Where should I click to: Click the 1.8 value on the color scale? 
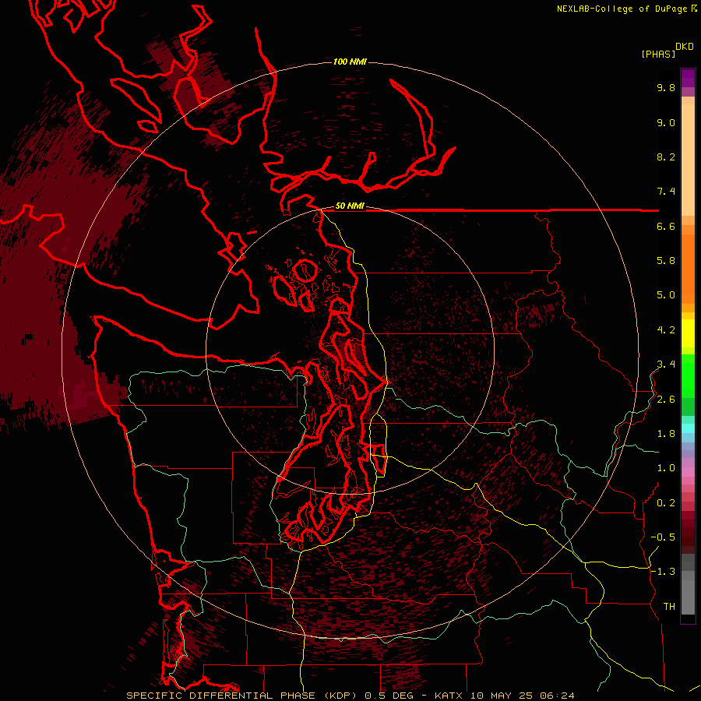pyautogui.click(x=666, y=434)
